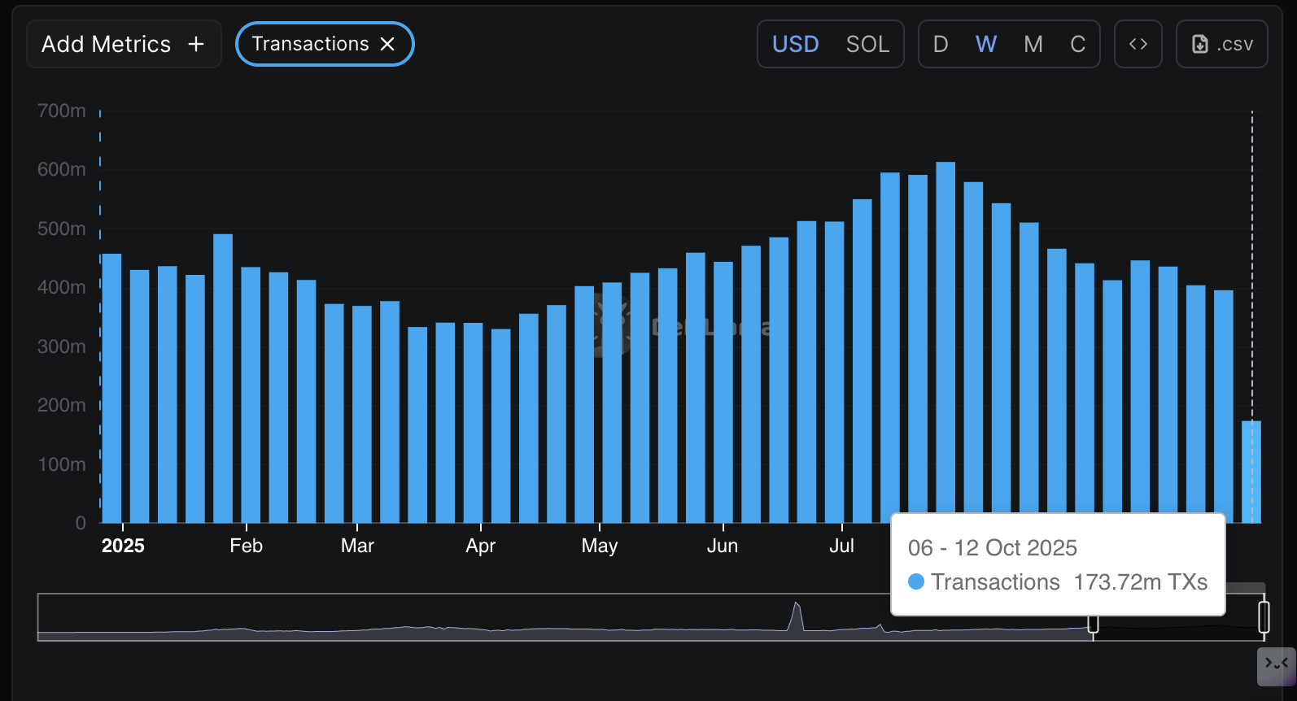Click the last bar for 06-12 Oct
Image resolution: width=1297 pixels, height=701 pixels.
tap(1251, 472)
